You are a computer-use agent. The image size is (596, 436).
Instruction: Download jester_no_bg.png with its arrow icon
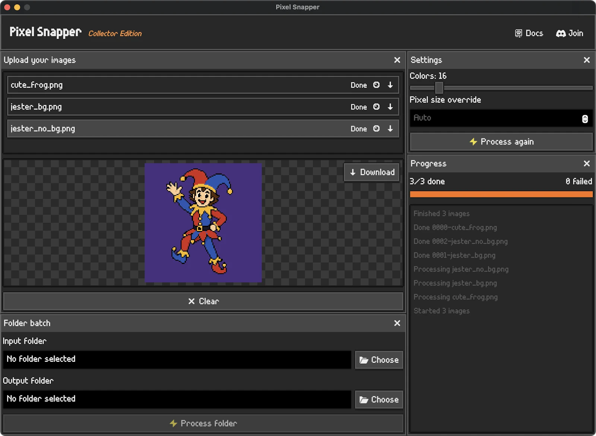(x=390, y=129)
